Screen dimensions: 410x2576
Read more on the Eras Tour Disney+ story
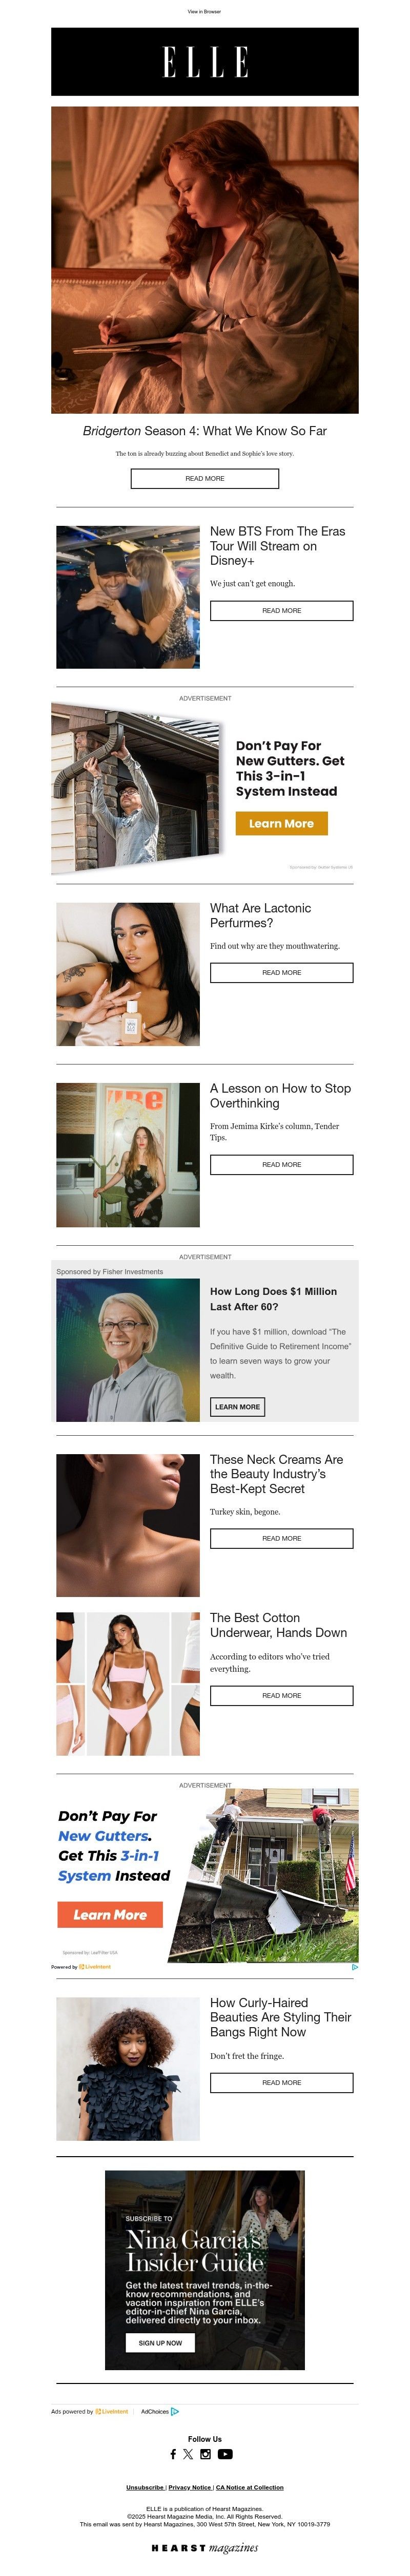coord(282,611)
